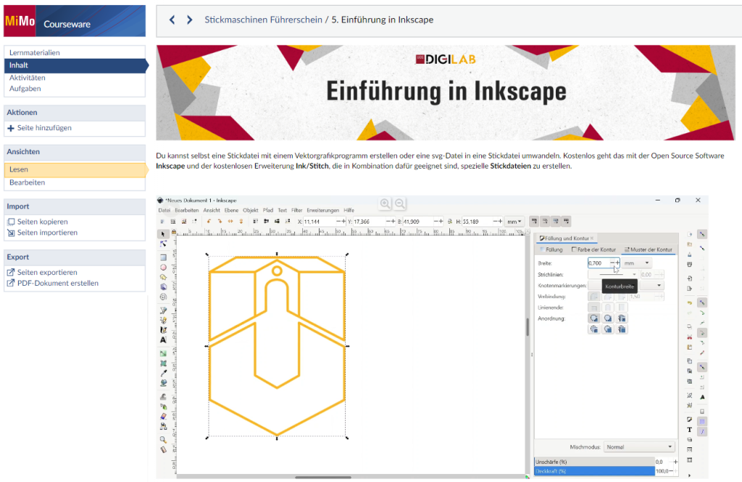Select the 3D box tool
Image resolution: width=742 pixels, height=482 pixels.
pos(163,287)
